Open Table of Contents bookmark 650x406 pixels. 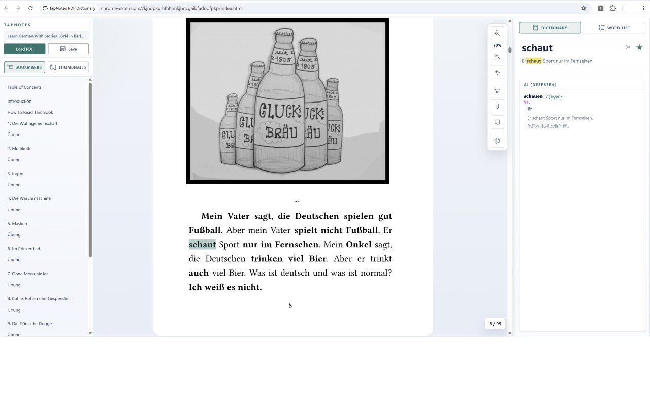24,87
